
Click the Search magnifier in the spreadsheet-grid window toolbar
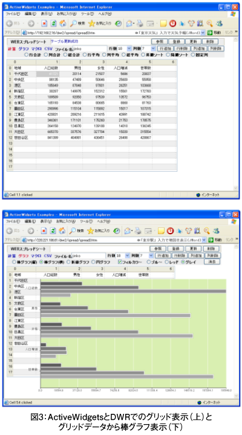click(x=73, y=24)
